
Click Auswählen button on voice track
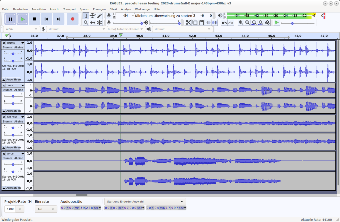(13, 188)
